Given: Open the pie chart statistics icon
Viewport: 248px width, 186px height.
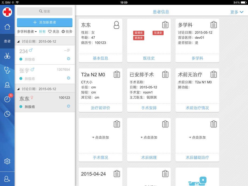Looking at the screenshot, I should [x=7, y=114].
